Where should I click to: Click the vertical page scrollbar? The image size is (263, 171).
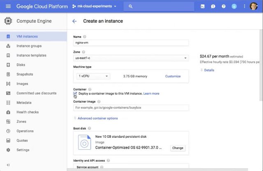[261, 65]
